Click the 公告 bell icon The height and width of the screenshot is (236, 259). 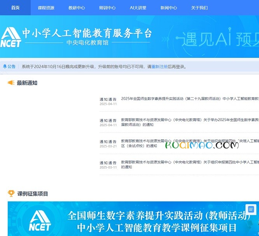pyautogui.click(x=5, y=66)
